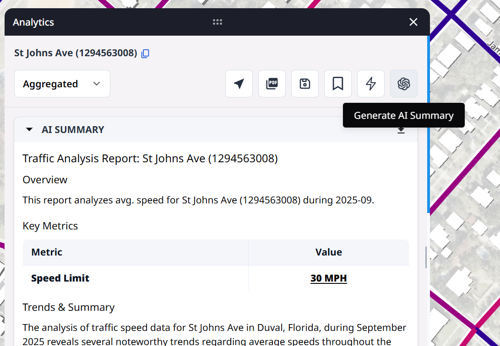The width and height of the screenshot is (500, 346).
Task: Open the Aggregated dropdown
Action: [x=62, y=84]
